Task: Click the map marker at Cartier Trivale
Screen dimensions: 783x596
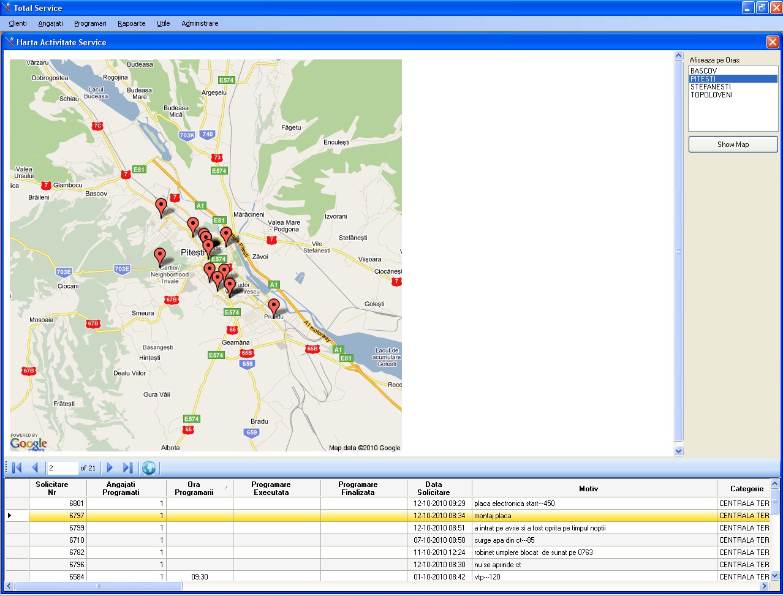Action: click(x=160, y=257)
